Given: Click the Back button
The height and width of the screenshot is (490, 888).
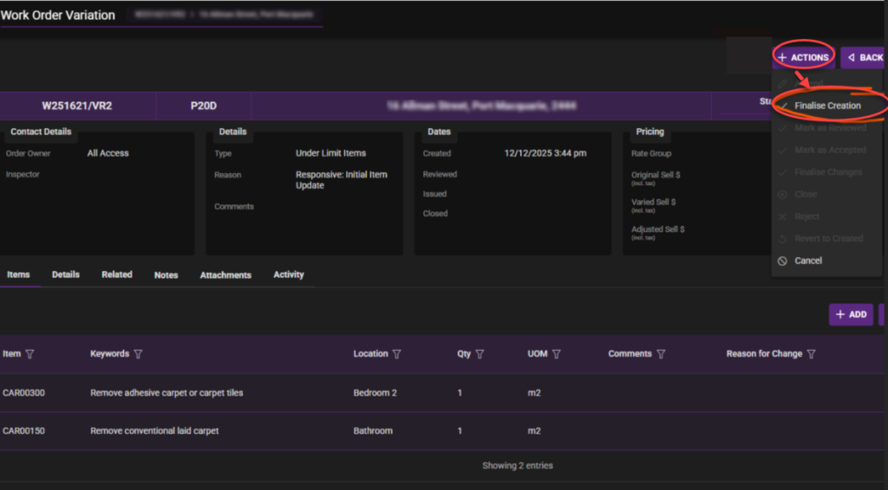Looking at the screenshot, I should pyautogui.click(x=864, y=58).
